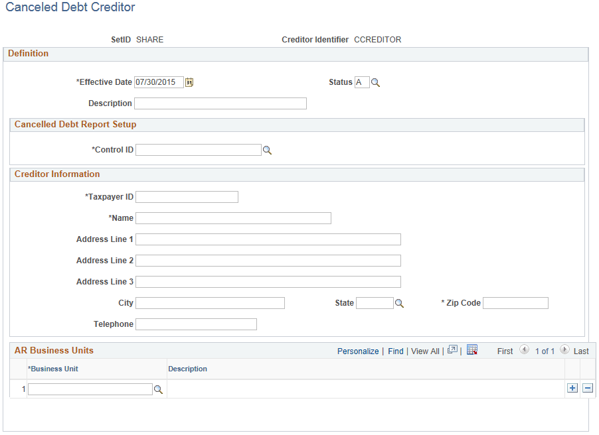Look up State codes with the magnifier
Viewport: 599px width, 435px height.
point(398,302)
